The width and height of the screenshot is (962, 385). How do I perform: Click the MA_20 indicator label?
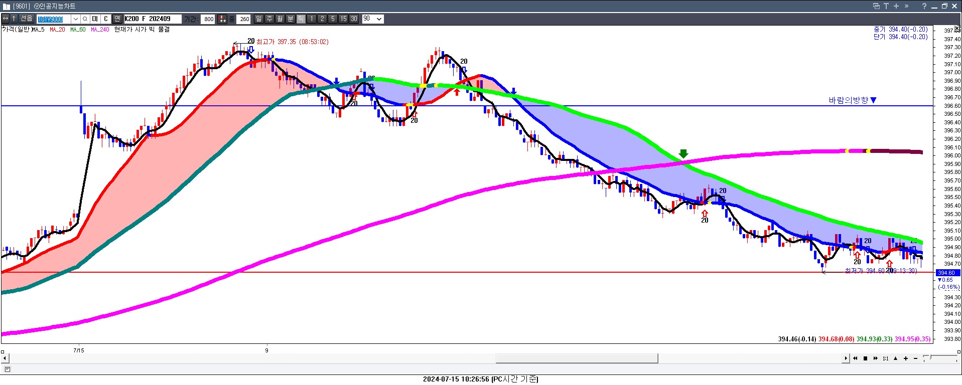57,30
